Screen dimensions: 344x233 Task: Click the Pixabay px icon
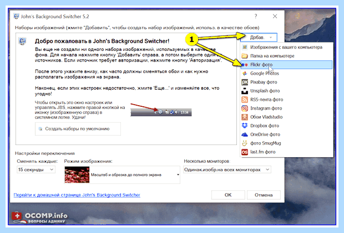[245, 82]
